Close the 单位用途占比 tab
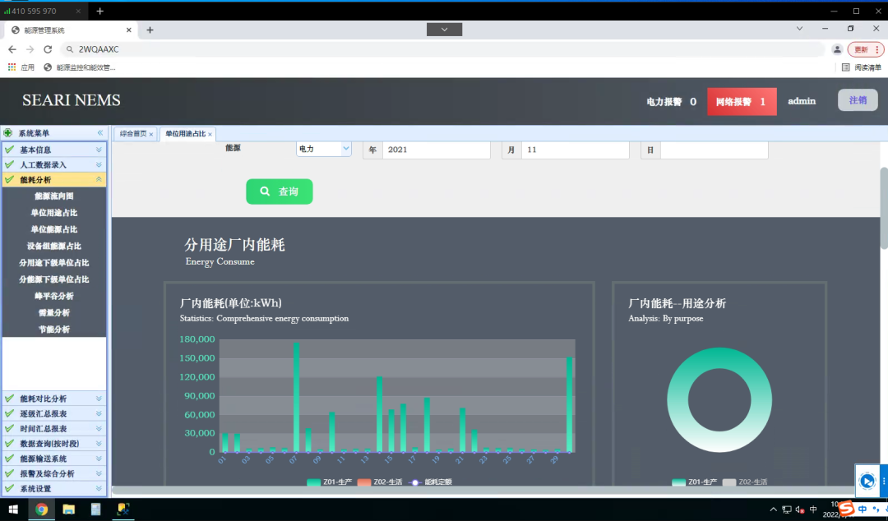Image resolution: width=888 pixels, height=521 pixels. click(210, 134)
